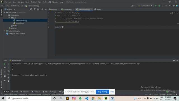Open the Event Log
Image resolution: width=179 pixels, height=101 pixels.
[x=171, y=92]
